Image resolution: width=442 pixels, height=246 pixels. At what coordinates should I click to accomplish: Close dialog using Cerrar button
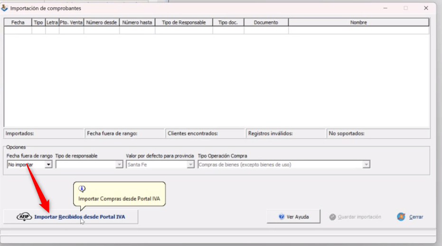pyautogui.click(x=411, y=217)
